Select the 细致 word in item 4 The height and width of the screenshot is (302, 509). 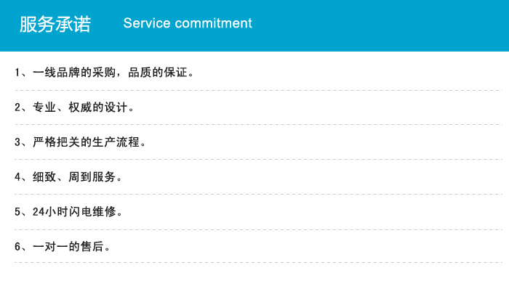[44, 177]
